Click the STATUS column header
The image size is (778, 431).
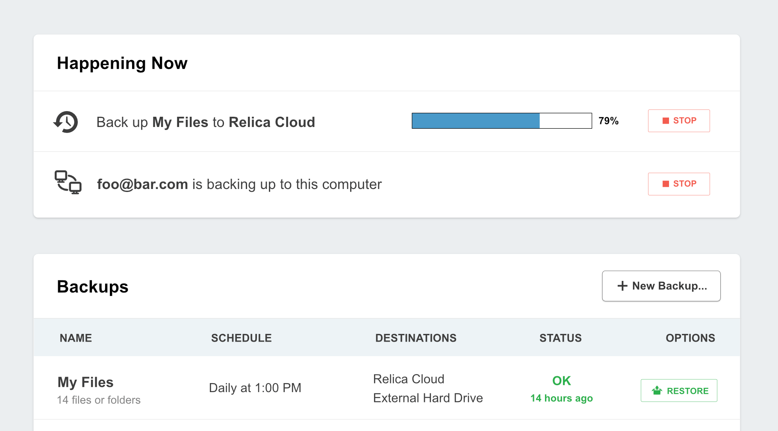[x=560, y=338]
